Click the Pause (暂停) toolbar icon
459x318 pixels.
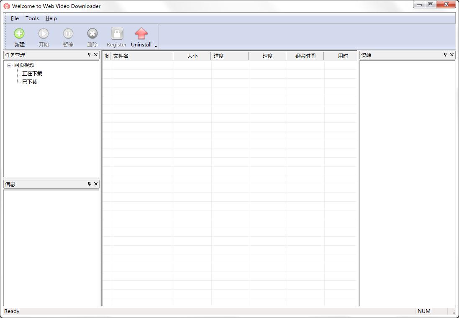pos(68,34)
